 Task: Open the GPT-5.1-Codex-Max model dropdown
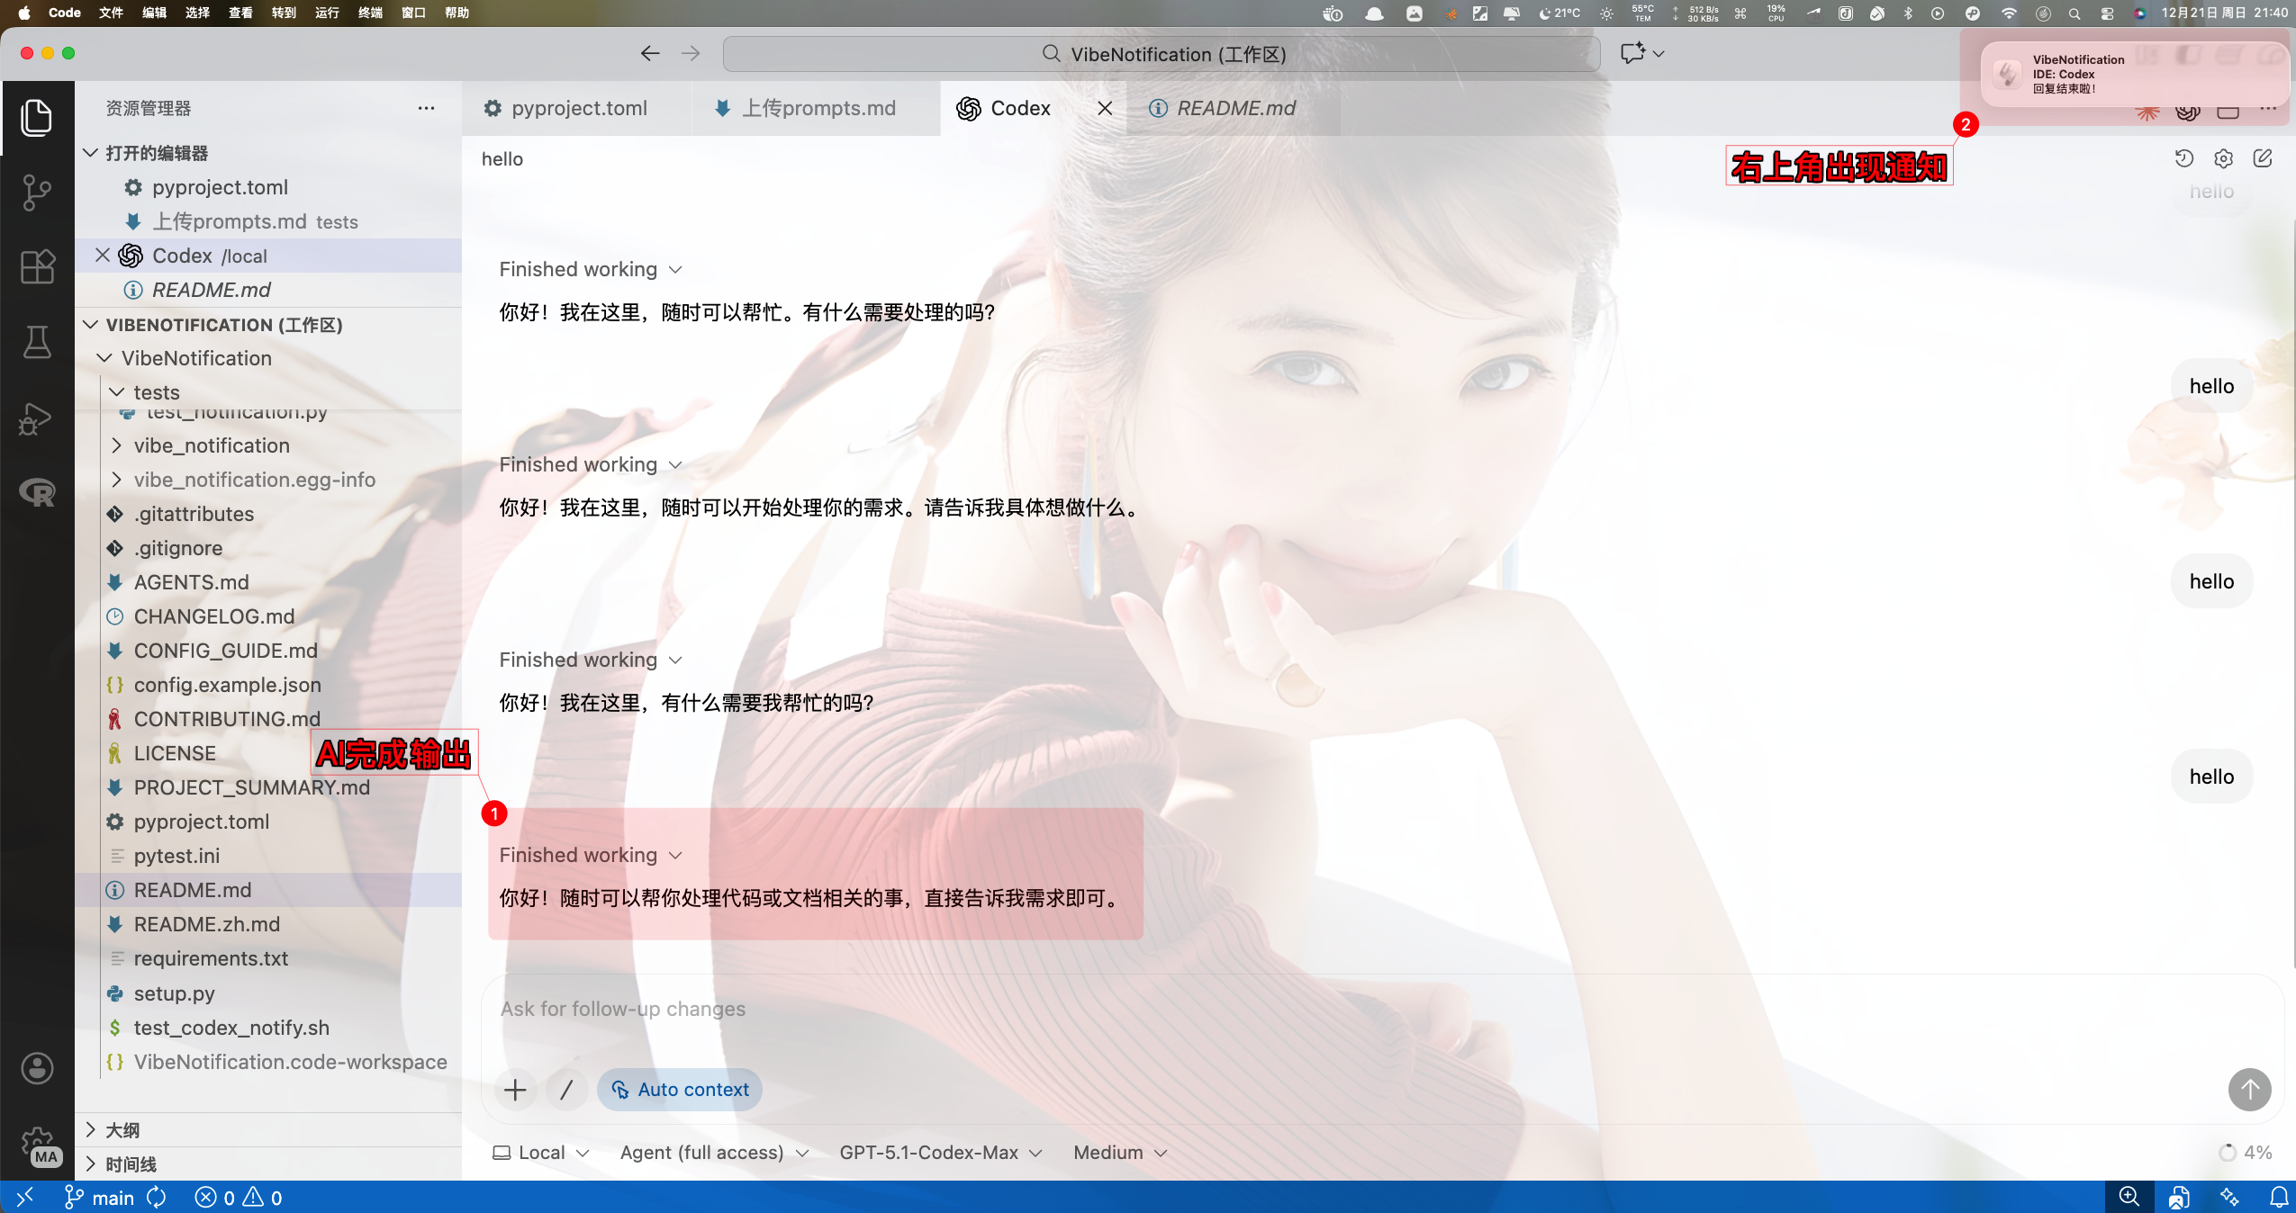click(x=940, y=1153)
